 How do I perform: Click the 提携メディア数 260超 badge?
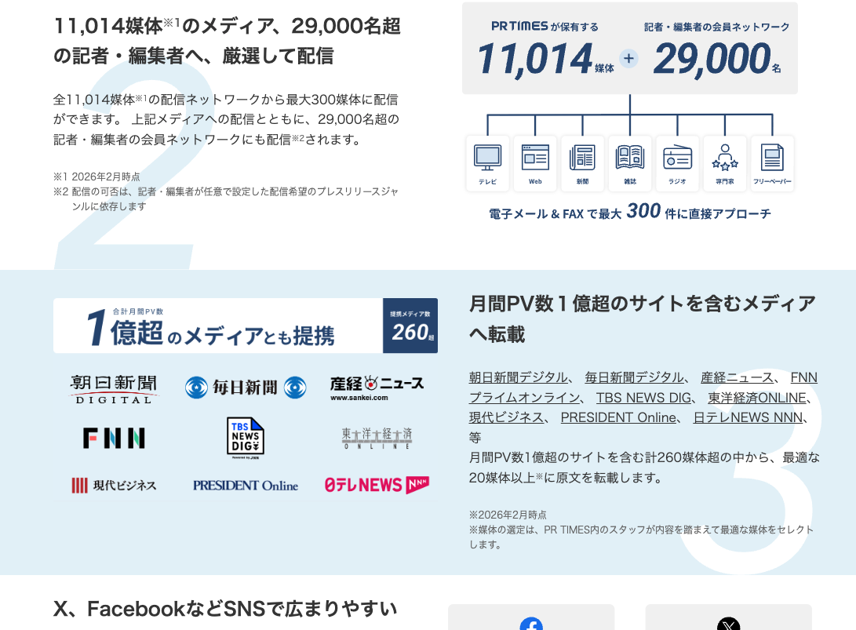410,326
